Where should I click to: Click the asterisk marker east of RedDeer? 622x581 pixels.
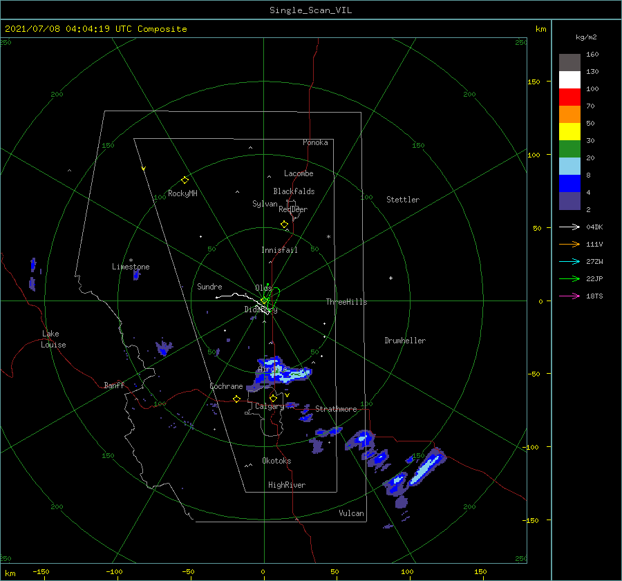(x=328, y=237)
